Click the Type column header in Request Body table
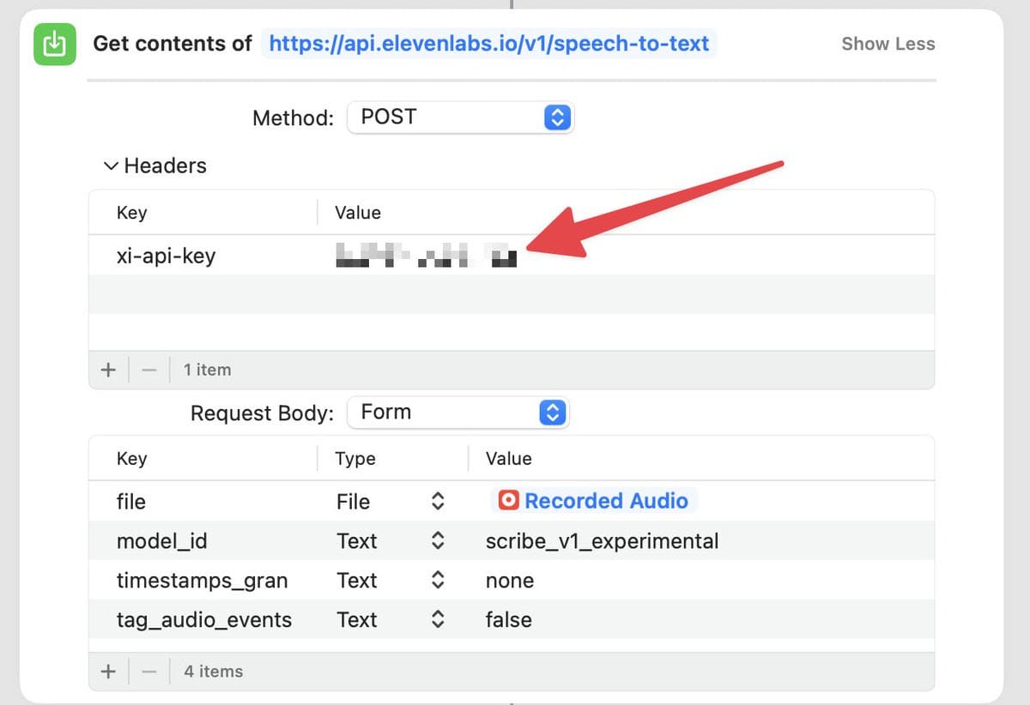The image size is (1030, 705). (355, 459)
